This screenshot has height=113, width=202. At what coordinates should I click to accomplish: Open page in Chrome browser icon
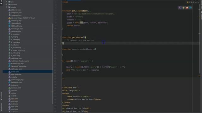pos(183,8)
